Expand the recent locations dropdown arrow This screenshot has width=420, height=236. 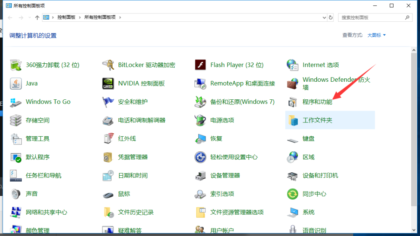coord(29,18)
